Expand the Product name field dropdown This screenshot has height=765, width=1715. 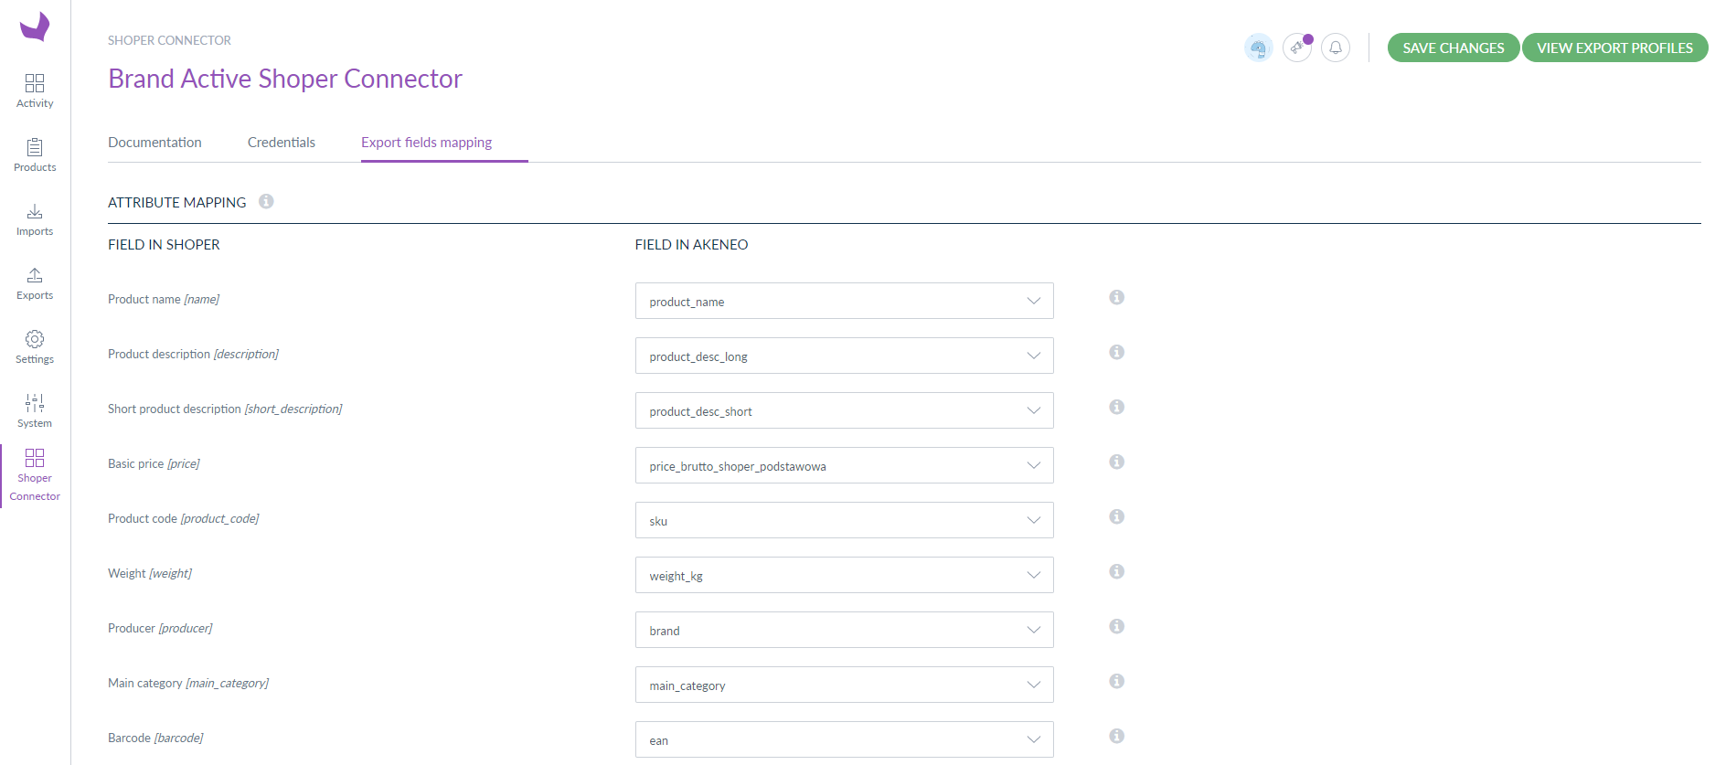click(843, 301)
